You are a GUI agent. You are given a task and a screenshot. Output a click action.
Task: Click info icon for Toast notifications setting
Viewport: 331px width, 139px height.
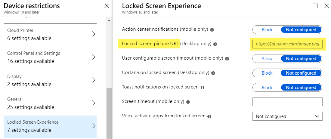(x=203, y=88)
